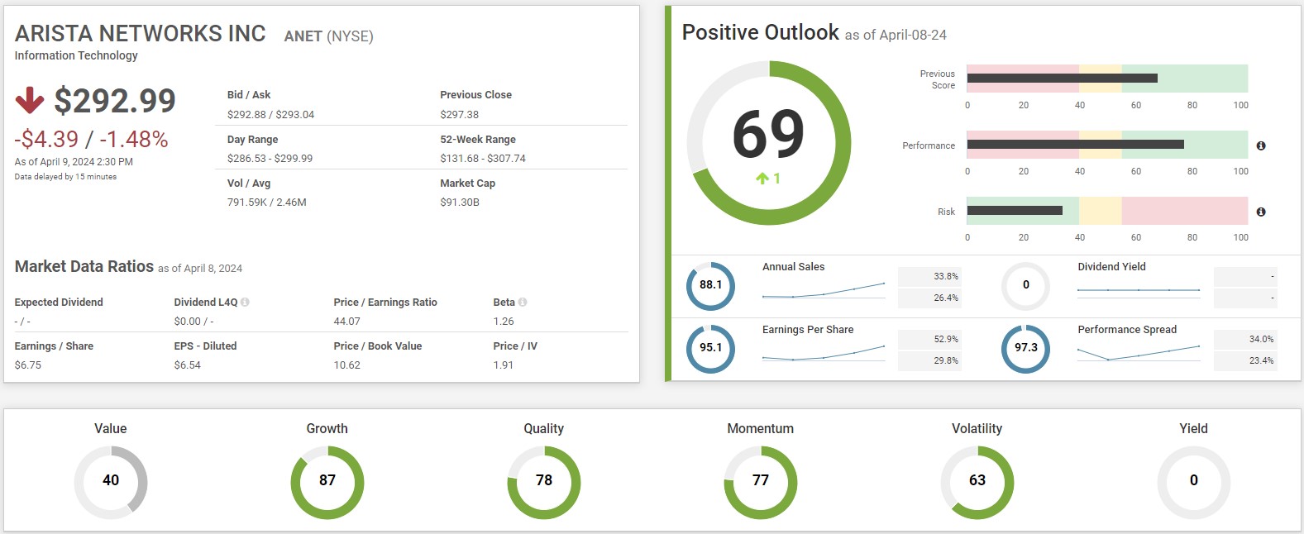1304x534 pixels.
Task: Click the overall score 69 gauge
Action: click(x=768, y=142)
